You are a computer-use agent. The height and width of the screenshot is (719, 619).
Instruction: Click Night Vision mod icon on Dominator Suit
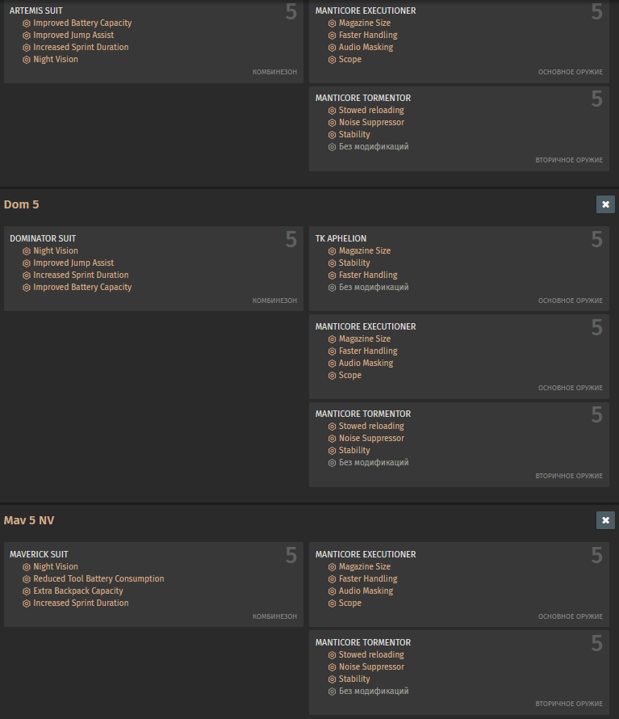tap(27, 251)
